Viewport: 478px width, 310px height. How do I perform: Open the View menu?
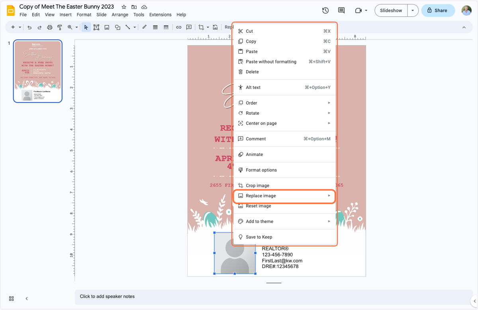pyautogui.click(x=50, y=15)
